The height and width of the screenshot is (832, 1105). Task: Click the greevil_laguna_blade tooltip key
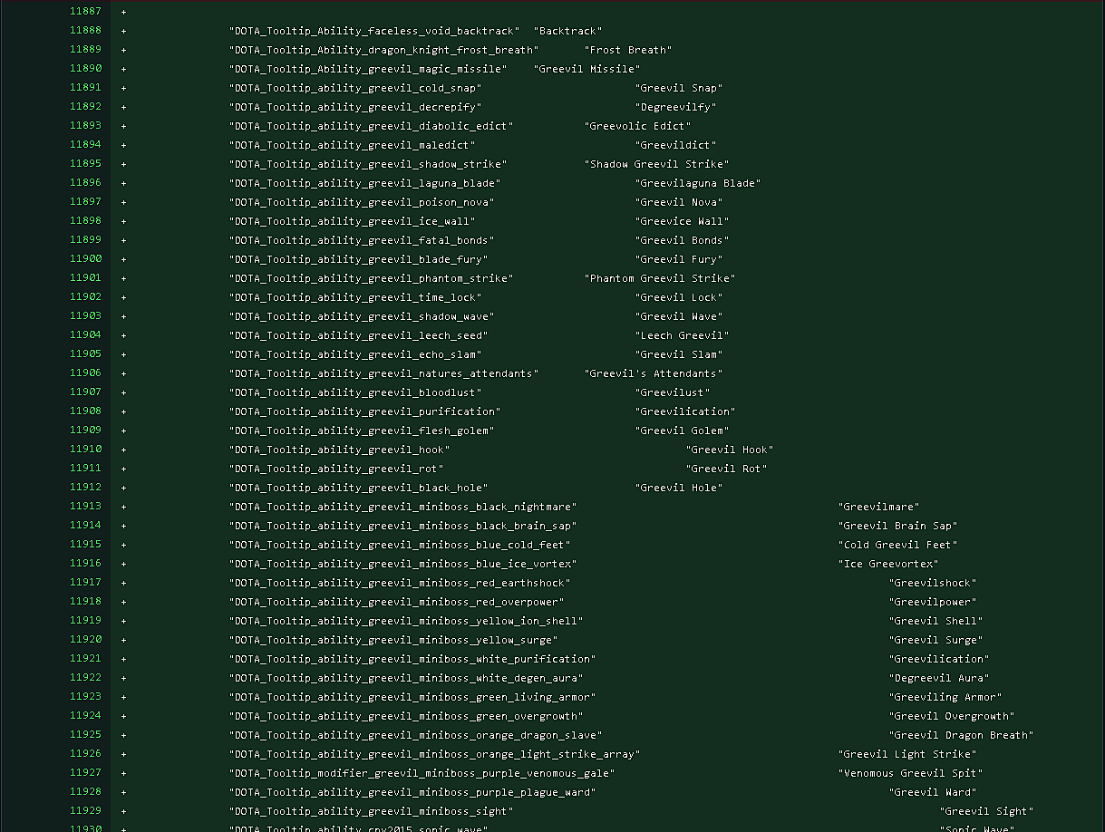coord(364,183)
